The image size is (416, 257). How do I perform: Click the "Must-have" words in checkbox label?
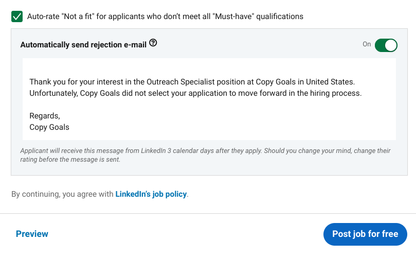(x=233, y=16)
